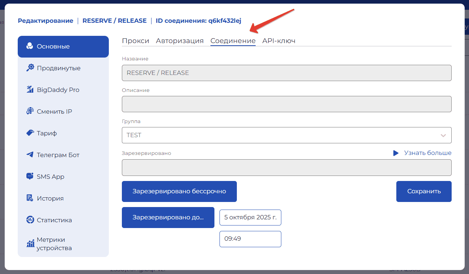Screen dimensions: 469x274
Task: Click the Основные sidebar icon
Action: pyautogui.click(x=30, y=46)
